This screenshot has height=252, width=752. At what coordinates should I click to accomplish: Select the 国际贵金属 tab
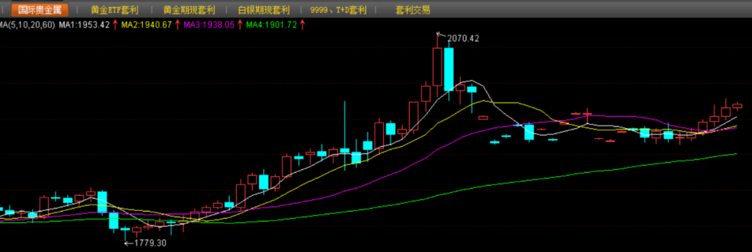[x=40, y=10]
